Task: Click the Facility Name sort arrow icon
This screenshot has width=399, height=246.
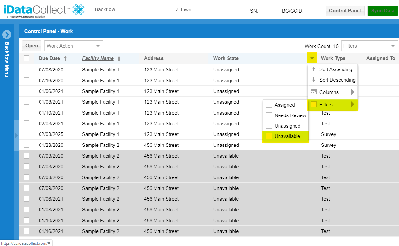Action: (x=119, y=59)
